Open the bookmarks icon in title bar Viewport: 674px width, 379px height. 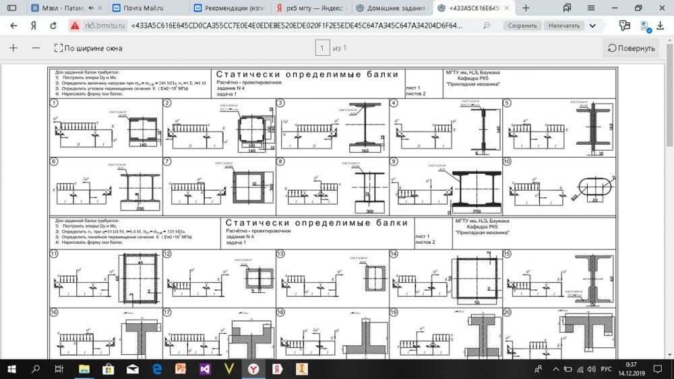point(568,7)
